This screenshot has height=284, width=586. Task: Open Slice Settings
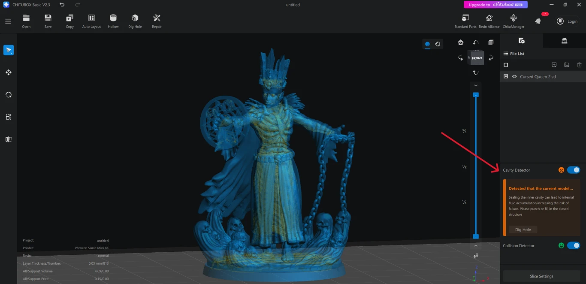[541, 276]
